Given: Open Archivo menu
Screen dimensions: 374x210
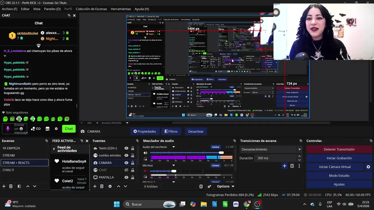Looking at the screenshot, I should pos(10,9).
